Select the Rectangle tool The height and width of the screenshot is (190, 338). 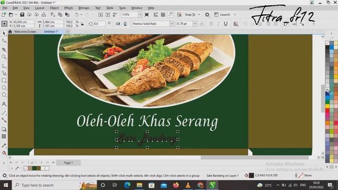point(4,80)
